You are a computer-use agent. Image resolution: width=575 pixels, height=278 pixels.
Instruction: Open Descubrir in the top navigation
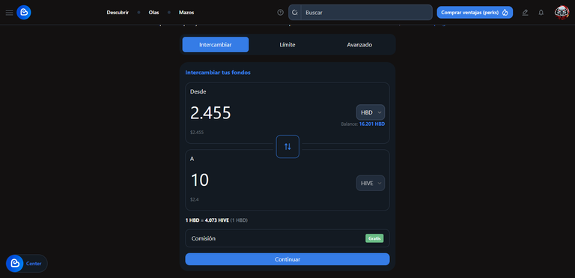(118, 13)
